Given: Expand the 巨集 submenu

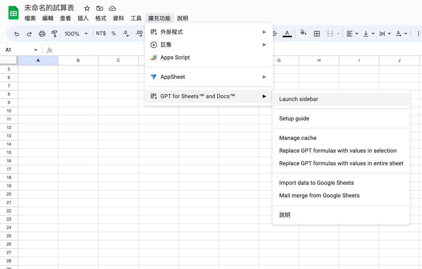Looking at the screenshot, I should pos(209,45).
